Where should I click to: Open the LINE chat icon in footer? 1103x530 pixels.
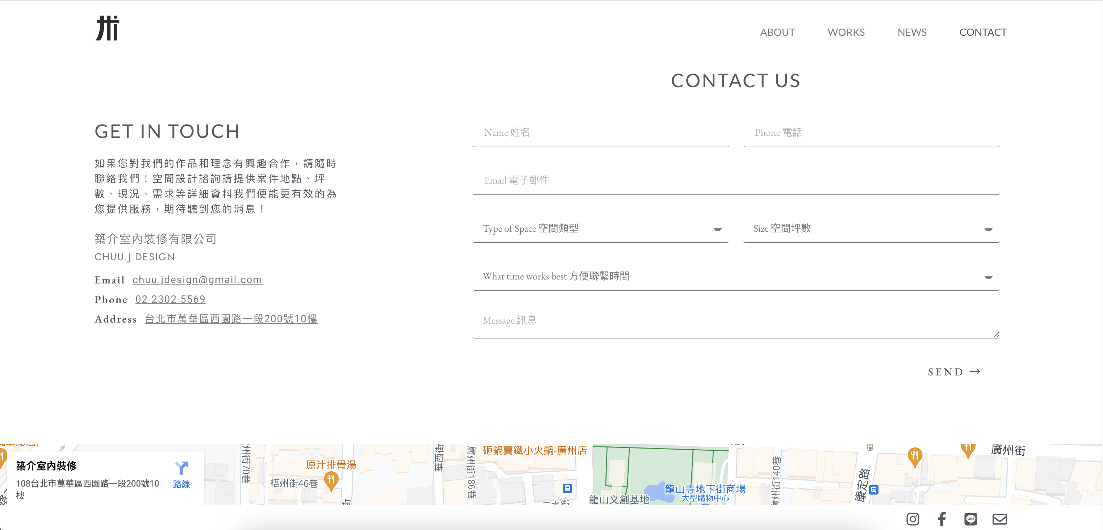(x=970, y=519)
